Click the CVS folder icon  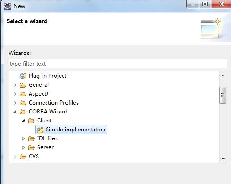click(23, 156)
